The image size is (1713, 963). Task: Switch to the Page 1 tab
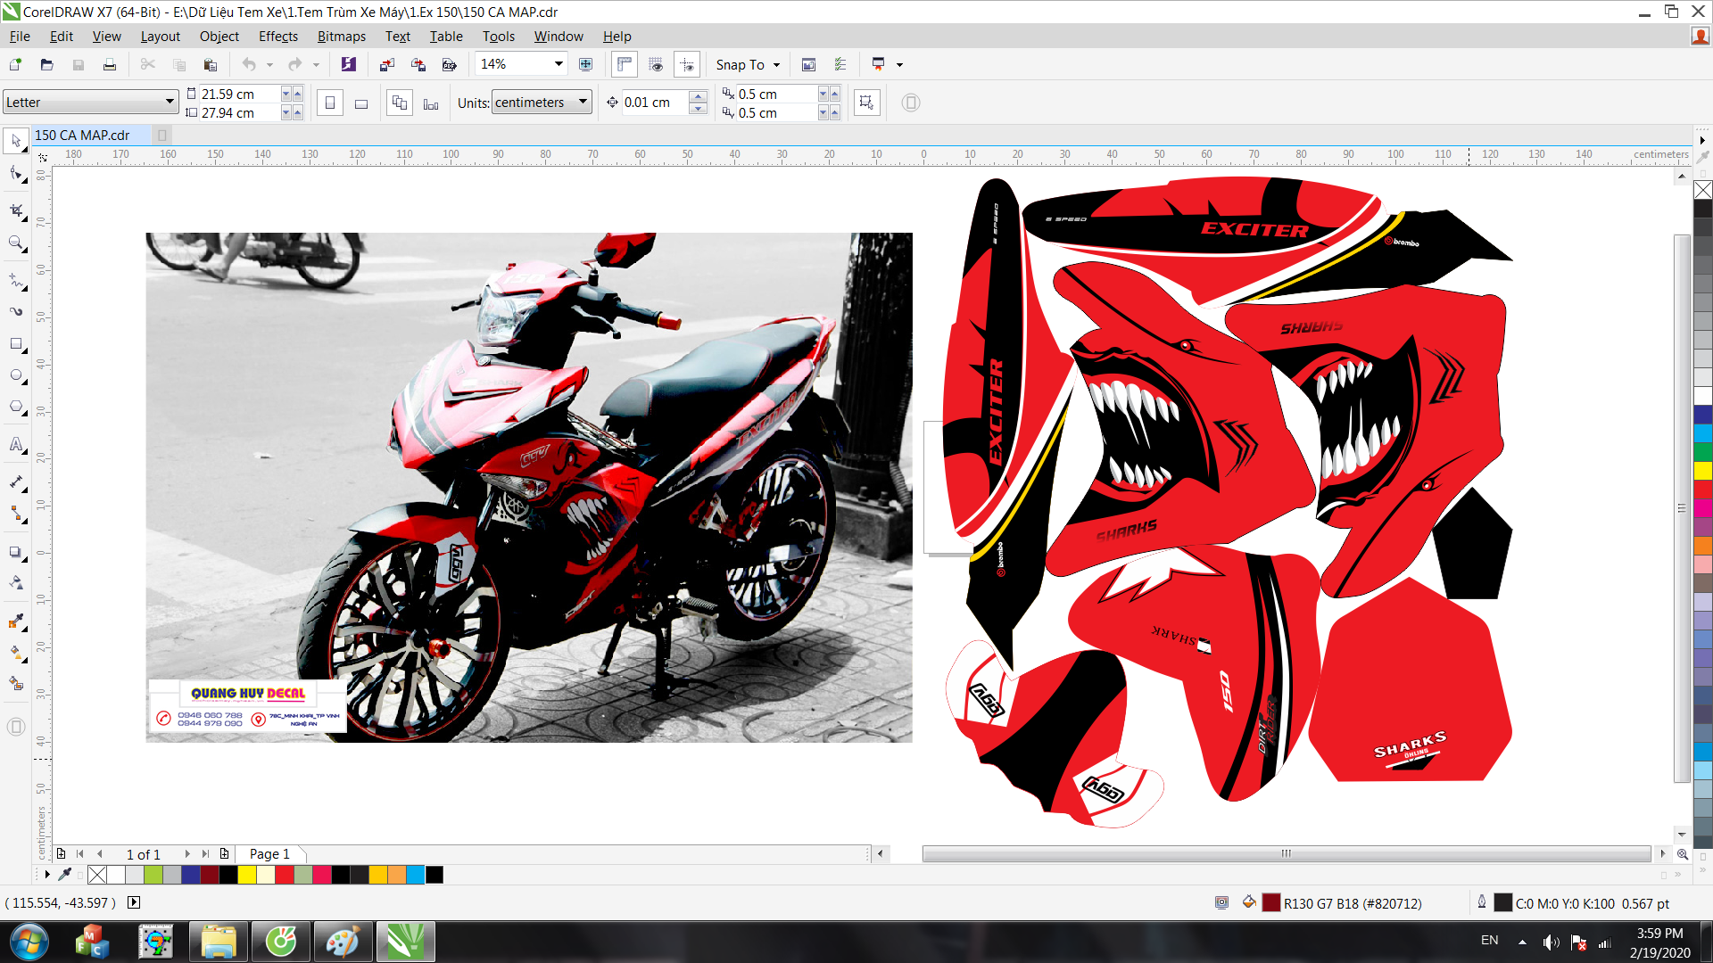(269, 854)
